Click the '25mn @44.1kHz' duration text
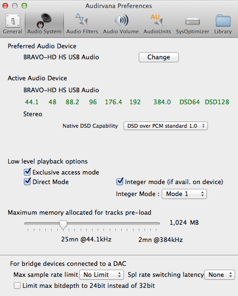238x296 pixels. (86, 240)
